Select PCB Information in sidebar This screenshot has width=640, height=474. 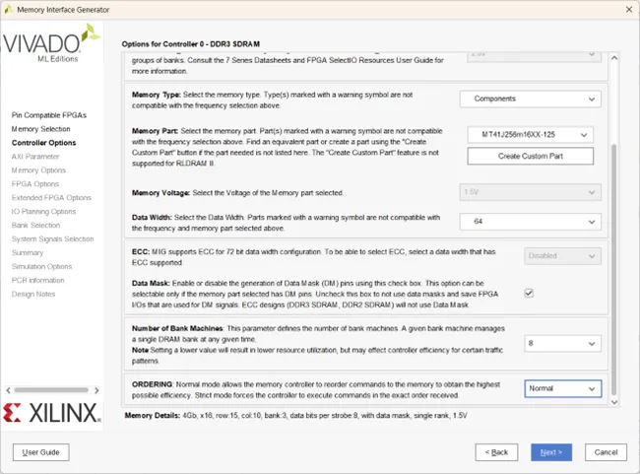point(38,280)
